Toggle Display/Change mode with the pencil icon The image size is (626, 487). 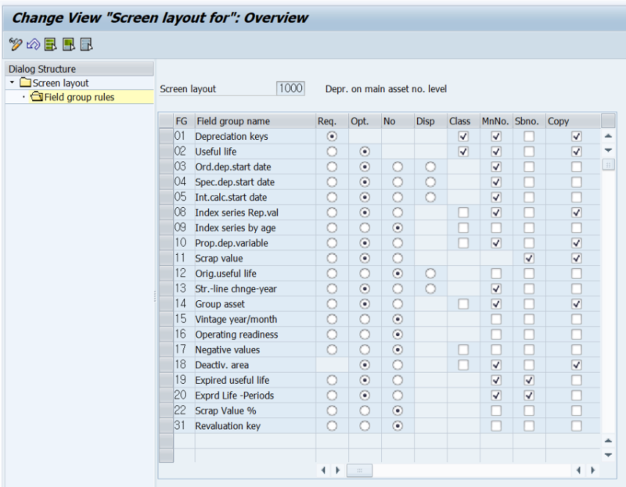tap(16, 45)
